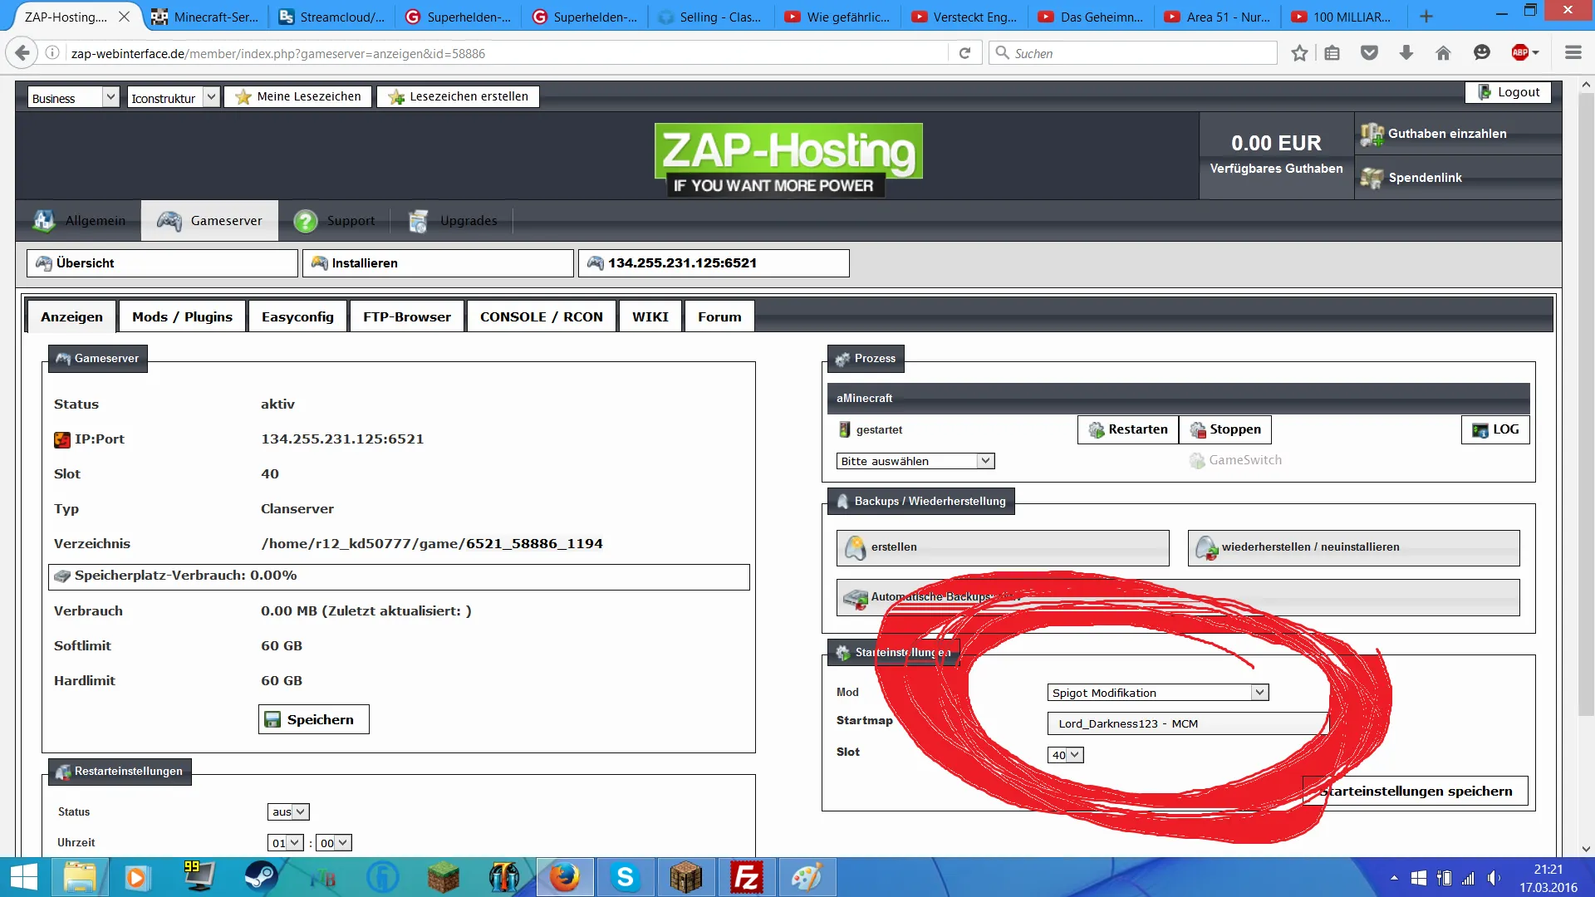Open the Firefox hamburger menu
Screen dimensions: 1595x897
[1573, 53]
